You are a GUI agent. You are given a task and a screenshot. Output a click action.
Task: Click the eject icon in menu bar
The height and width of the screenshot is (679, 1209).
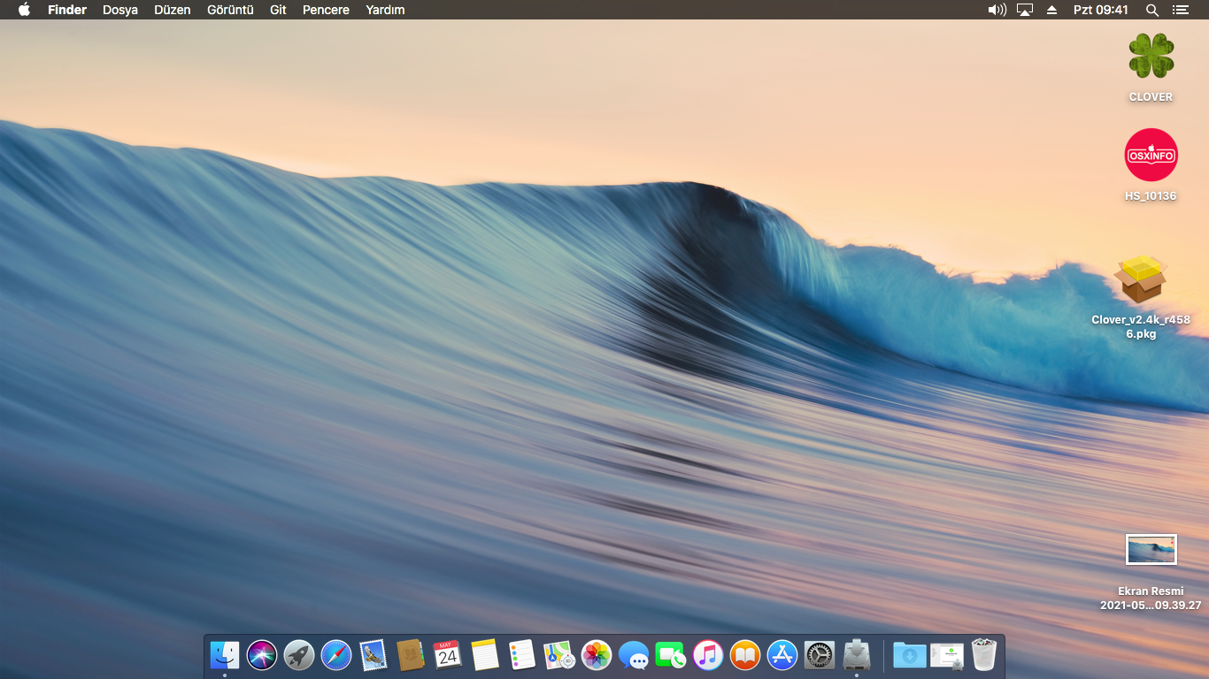coord(1051,10)
